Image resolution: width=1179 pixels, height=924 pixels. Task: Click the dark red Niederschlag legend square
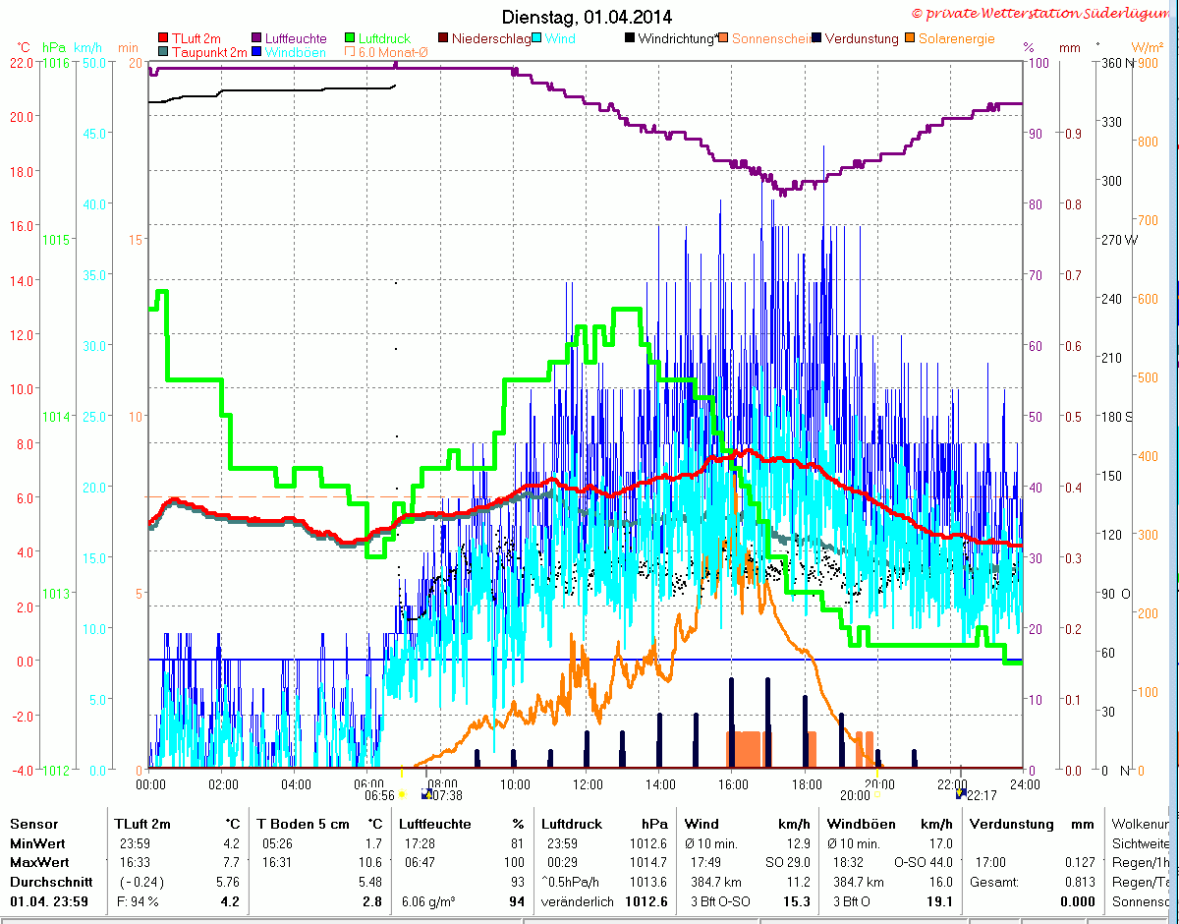444,38
